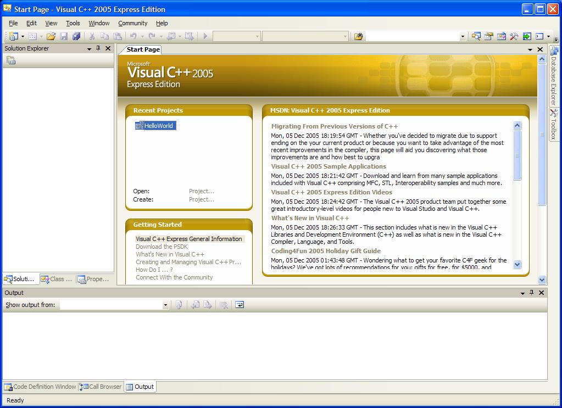Click the MSDN news feed scroll-down arrow
Screen dimensions: 562x408
(x=517, y=265)
